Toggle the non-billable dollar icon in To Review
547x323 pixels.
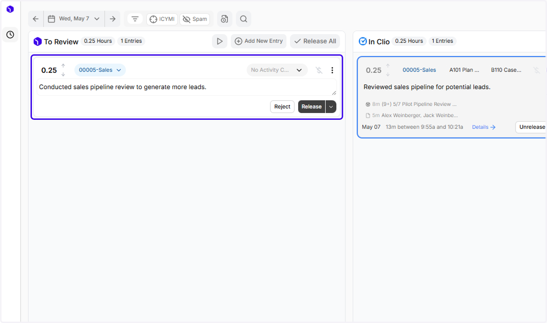pos(319,70)
